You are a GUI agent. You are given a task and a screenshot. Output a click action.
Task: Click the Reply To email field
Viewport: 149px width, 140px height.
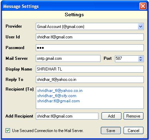coord(90,80)
